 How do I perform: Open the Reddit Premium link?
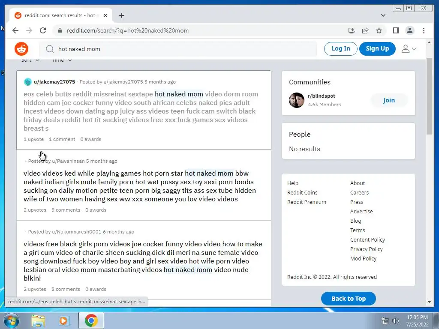pos(307,202)
